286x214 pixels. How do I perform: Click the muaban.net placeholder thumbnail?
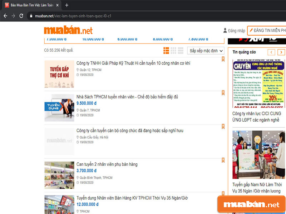[59, 141]
